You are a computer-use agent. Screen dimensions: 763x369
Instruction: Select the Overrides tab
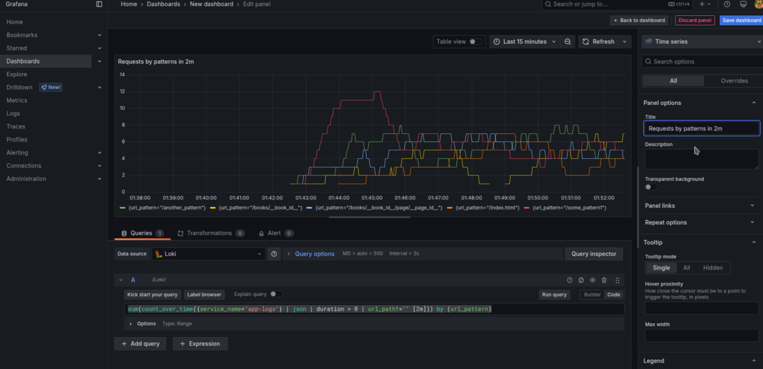pyautogui.click(x=734, y=81)
